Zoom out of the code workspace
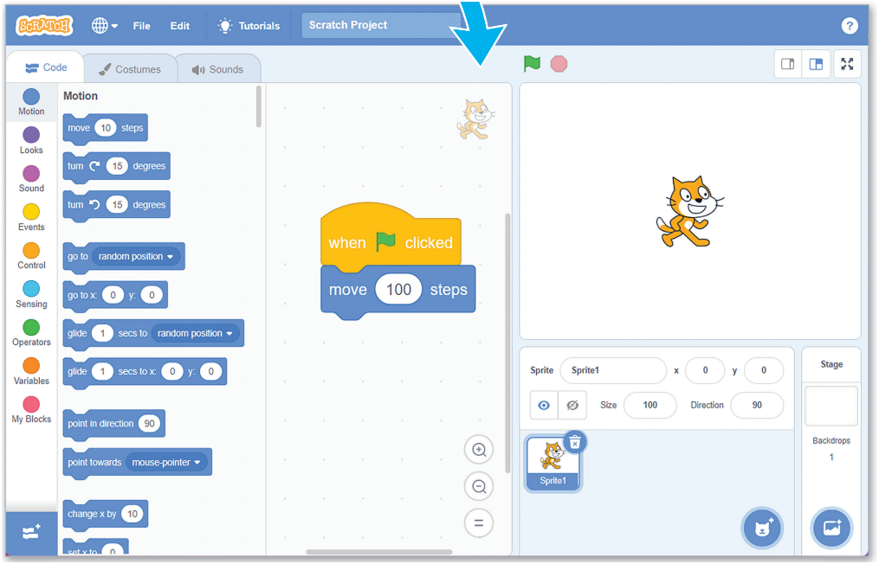 click(x=479, y=486)
